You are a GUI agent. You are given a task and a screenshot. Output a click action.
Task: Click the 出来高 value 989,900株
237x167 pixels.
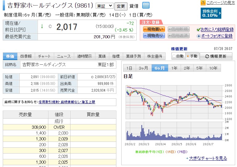(106, 83)
